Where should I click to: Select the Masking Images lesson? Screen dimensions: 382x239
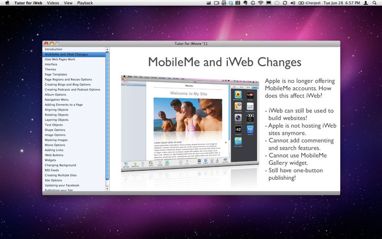coord(74,140)
